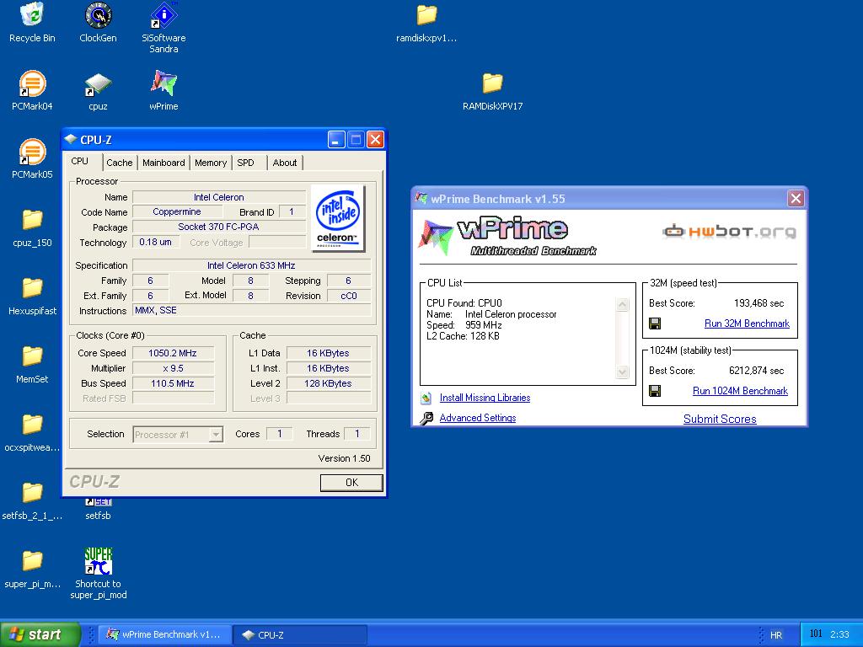This screenshot has width=863, height=647.
Task: Click the Package Socket 370 FC-PGA value
Action: click(218, 227)
